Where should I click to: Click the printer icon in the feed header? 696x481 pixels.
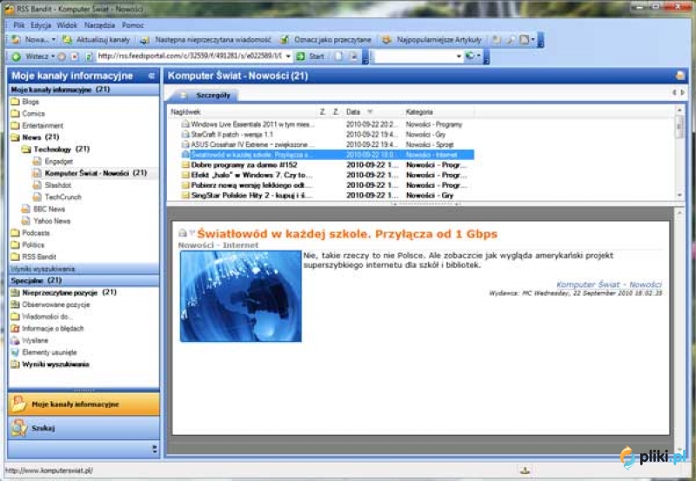click(x=679, y=76)
